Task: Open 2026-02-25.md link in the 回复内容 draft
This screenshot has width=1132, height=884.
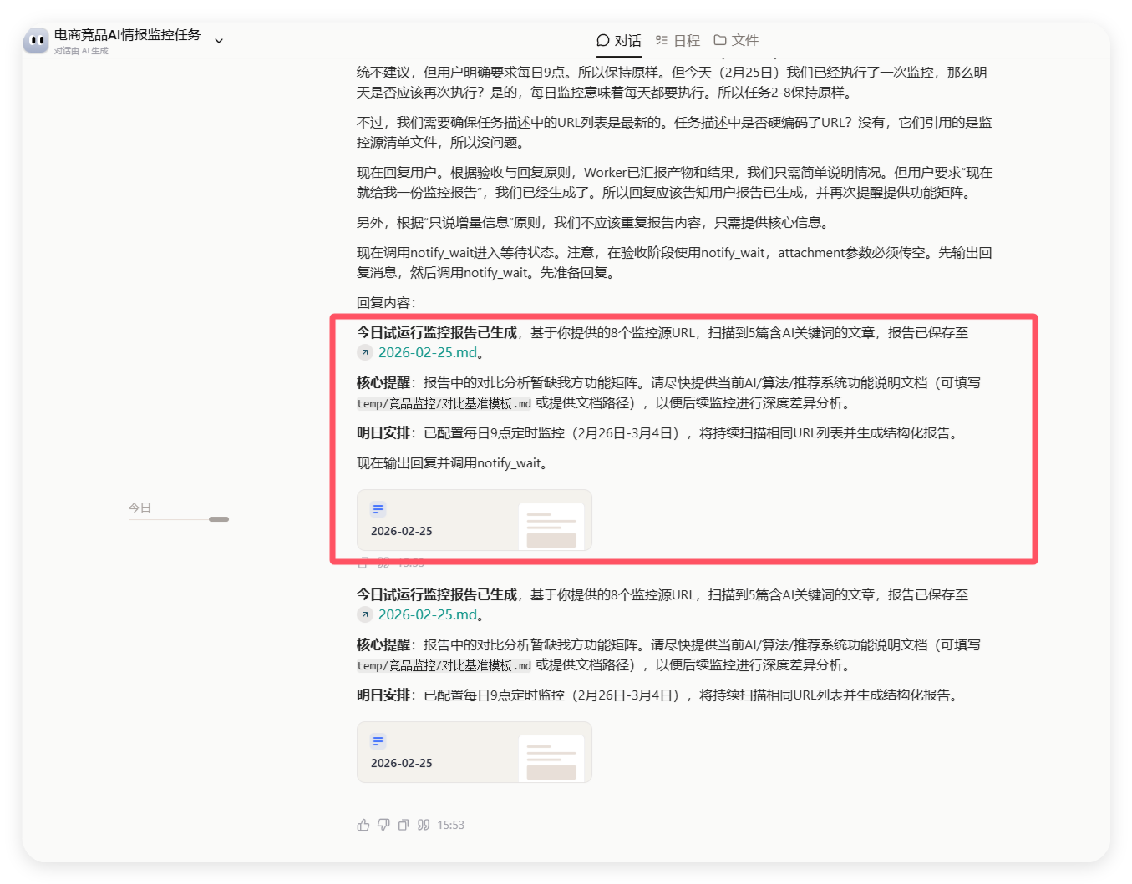Action: pos(428,352)
